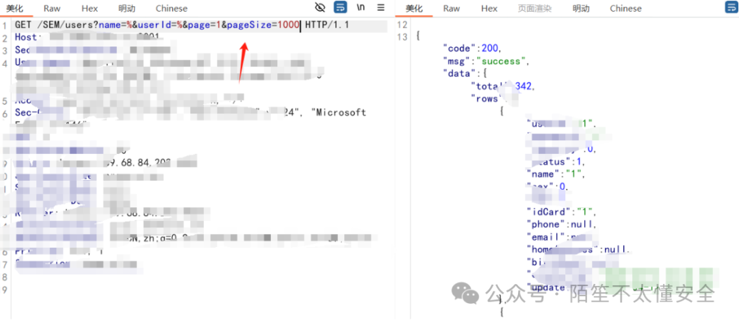This screenshot has height=323, width=739.
Task: Open the 明动 tab in request pane
Action: [x=127, y=8]
